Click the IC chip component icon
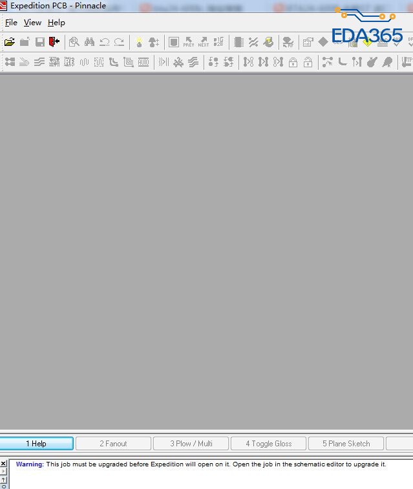The height and width of the screenshot is (489, 413). pos(238,42)
